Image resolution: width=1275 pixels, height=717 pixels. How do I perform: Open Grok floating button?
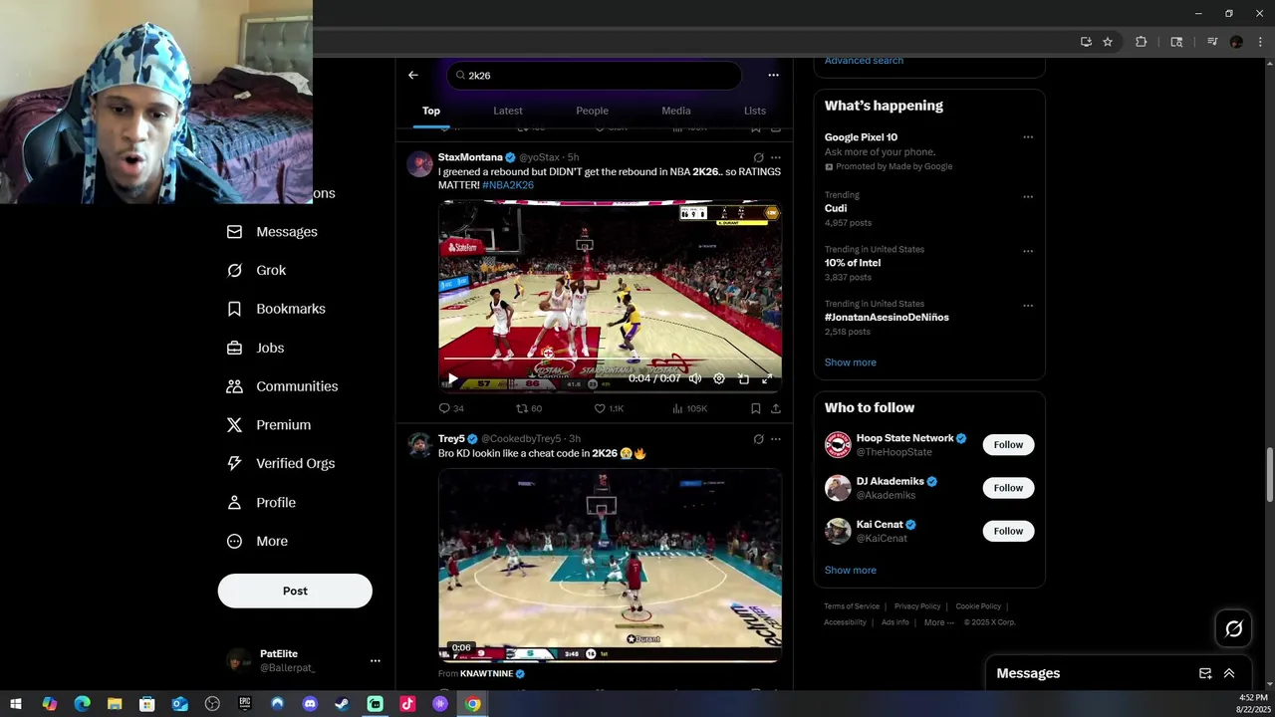(x=1233, y=628)
